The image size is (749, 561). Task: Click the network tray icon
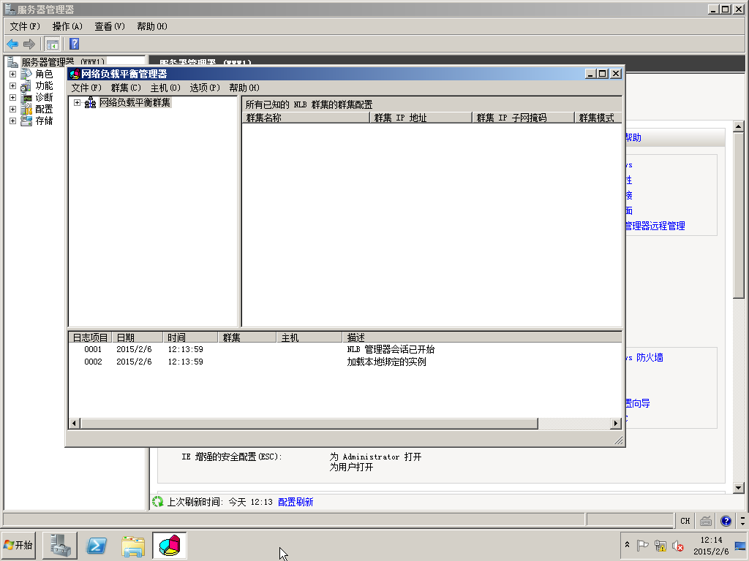pos(660,545)
